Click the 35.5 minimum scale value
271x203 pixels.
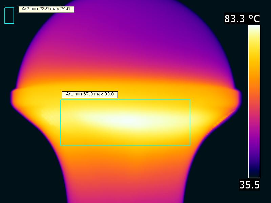click(249, 185)
